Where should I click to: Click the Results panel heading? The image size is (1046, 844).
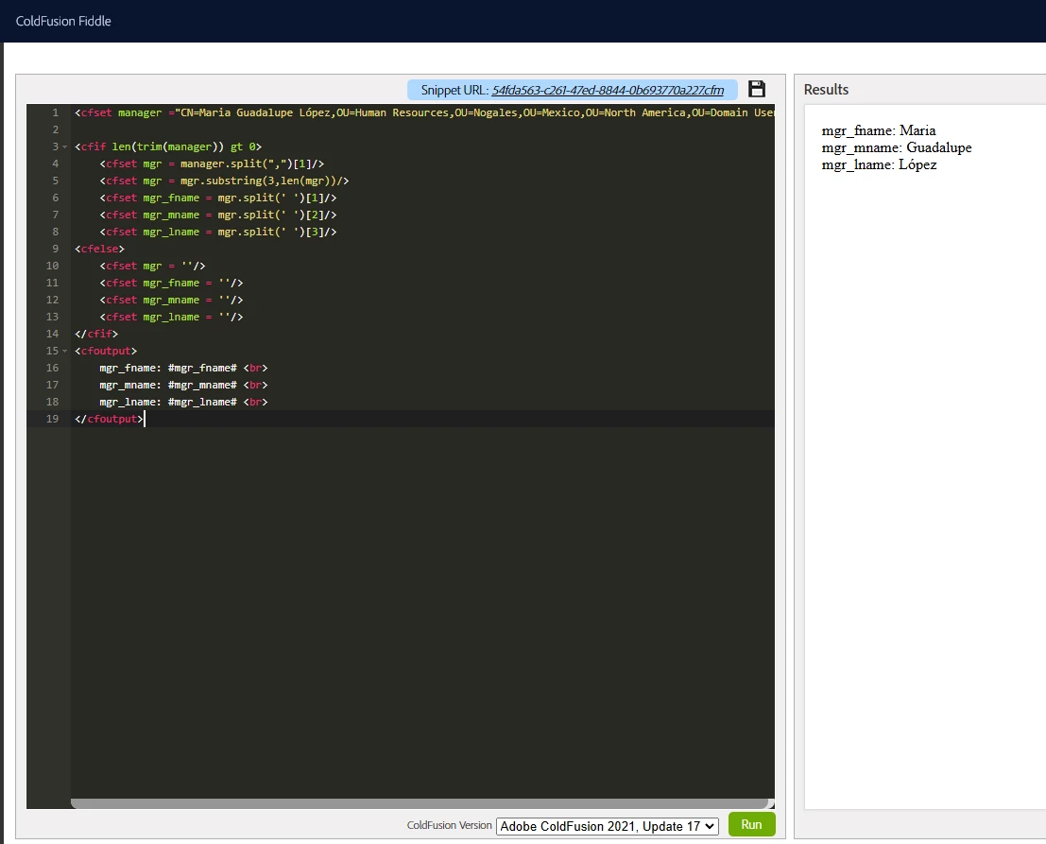click(x=826, y=90)
